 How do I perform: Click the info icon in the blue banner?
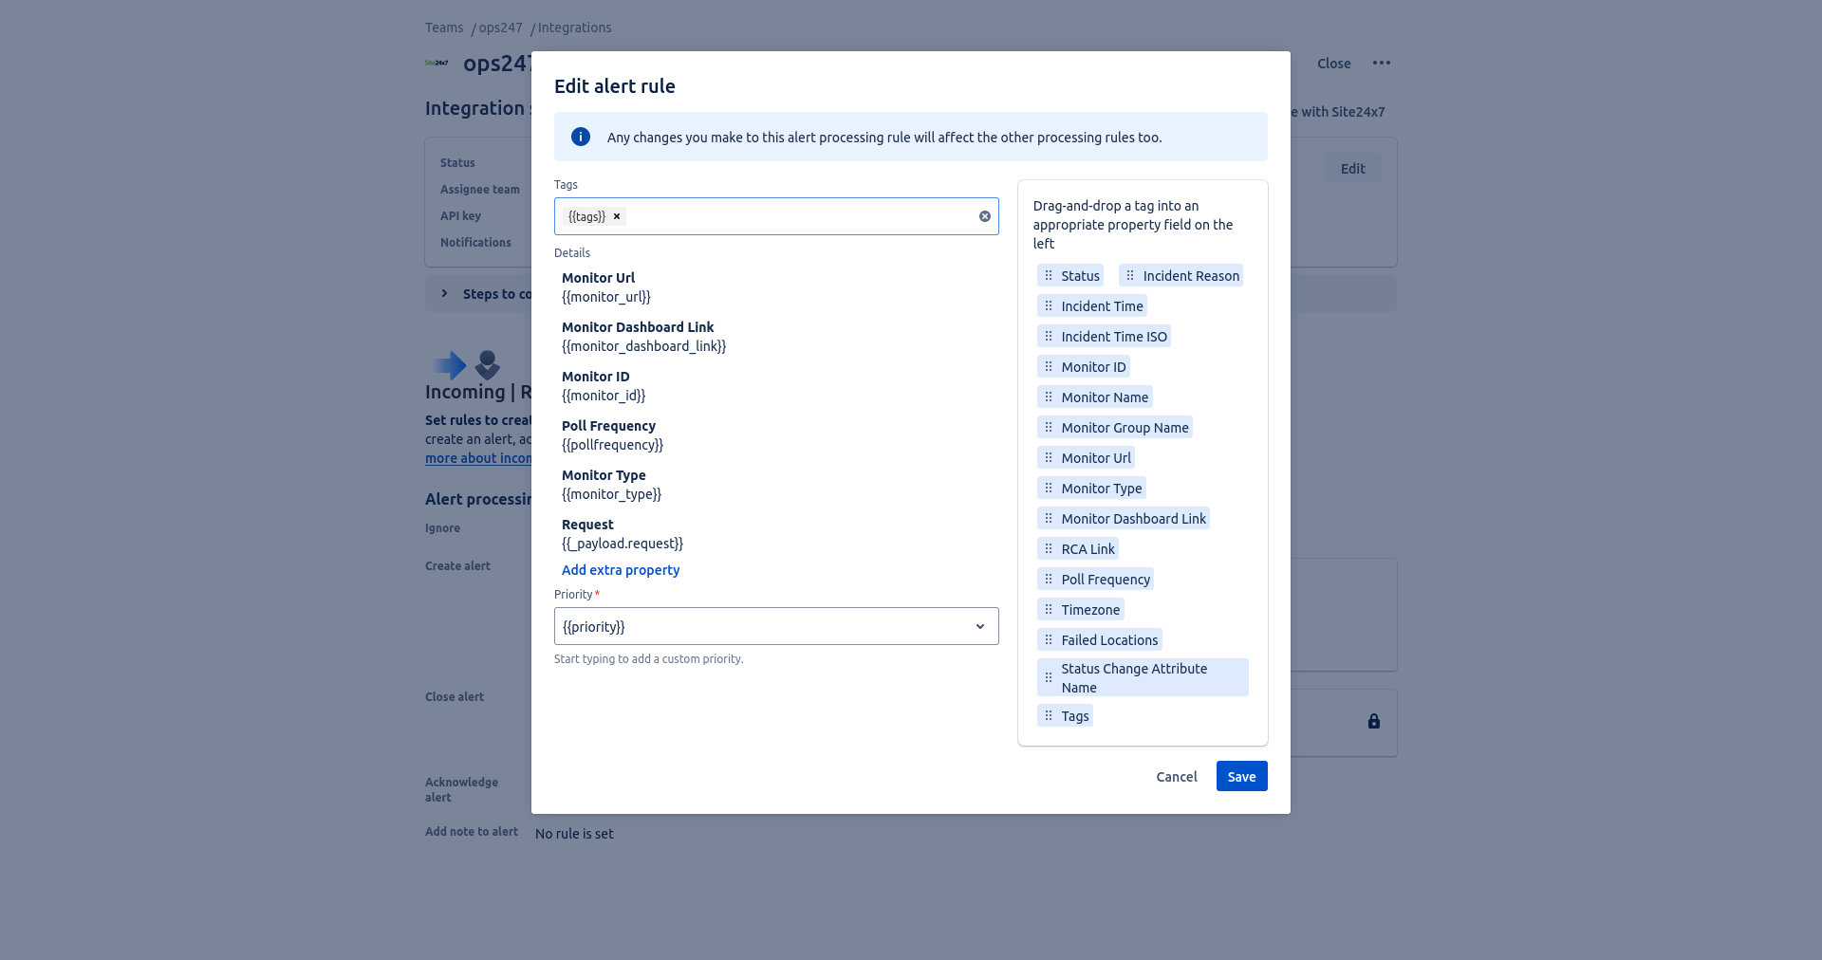click(x=580, y=137)
